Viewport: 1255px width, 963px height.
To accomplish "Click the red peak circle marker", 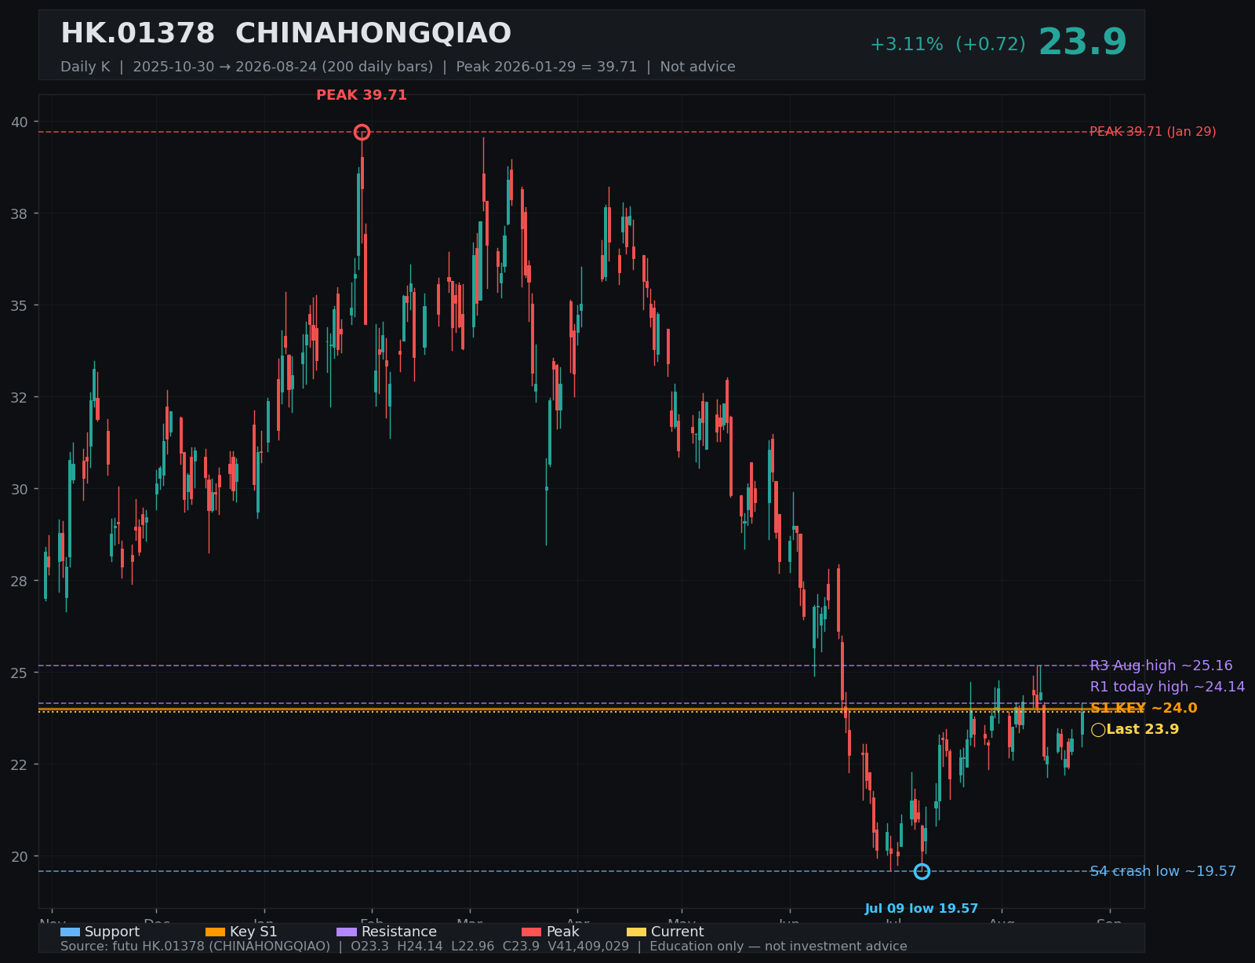I will click(x=362, y=132).
